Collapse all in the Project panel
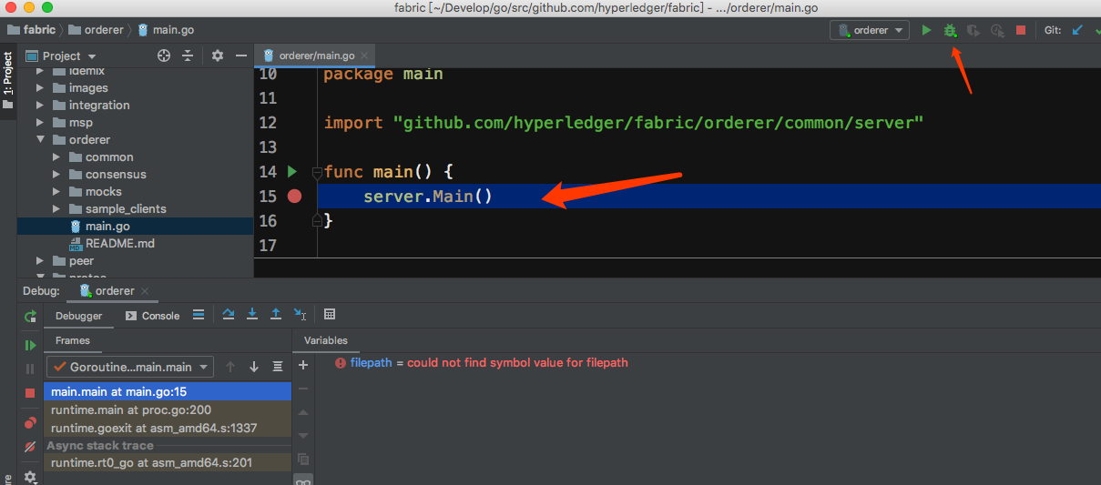The height and width of the screenshot is (485, 1101). tap(188, 56)
